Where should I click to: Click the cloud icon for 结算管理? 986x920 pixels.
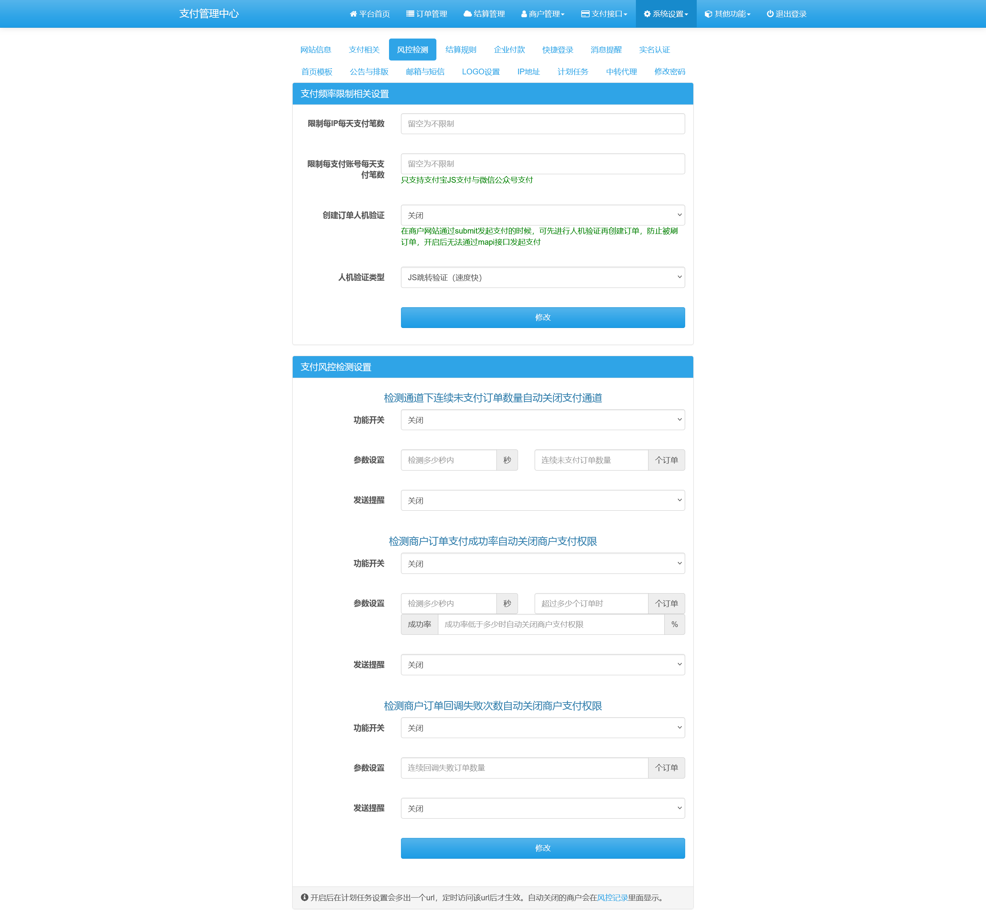coord(467,14)
